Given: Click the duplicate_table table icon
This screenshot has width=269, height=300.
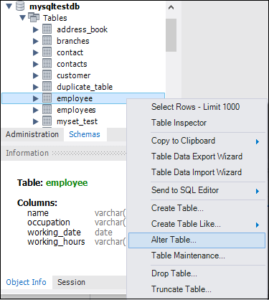Looking at the screenshot, I should pos(47,87).
